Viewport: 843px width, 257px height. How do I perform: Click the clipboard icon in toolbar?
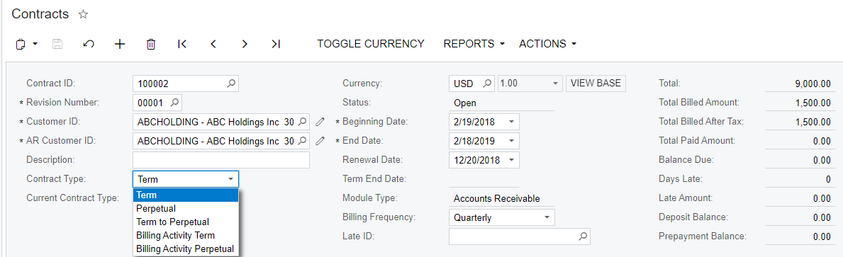tap(21, 44)
